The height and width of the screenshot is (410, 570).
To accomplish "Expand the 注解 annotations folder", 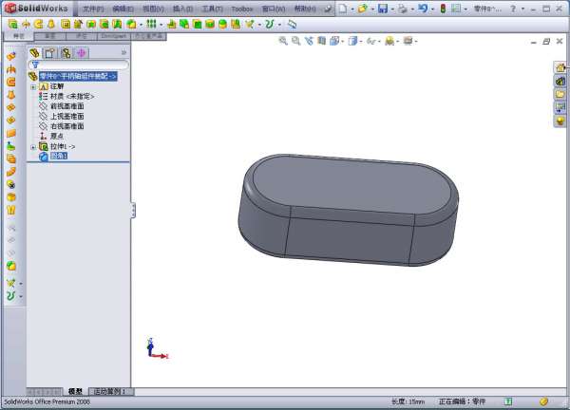I will pos(33,86).
